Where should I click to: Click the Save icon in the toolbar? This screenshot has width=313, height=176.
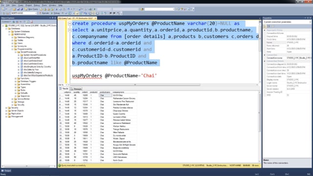point(18,9)
